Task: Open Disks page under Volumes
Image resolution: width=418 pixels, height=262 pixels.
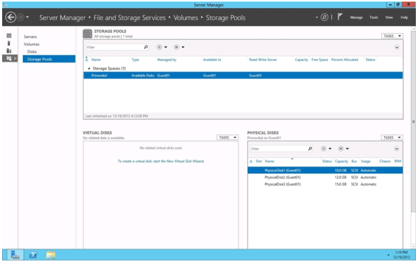Action: tap(32, 51)
